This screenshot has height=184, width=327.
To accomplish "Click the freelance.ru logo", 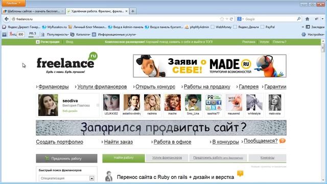I will pyautogui.click(x=67, y=62).
